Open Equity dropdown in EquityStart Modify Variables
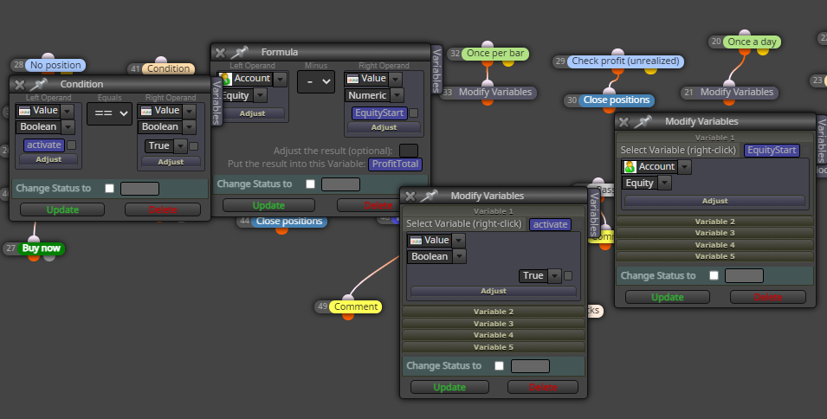This screenshot has width=827, height=419. (664, 184)
